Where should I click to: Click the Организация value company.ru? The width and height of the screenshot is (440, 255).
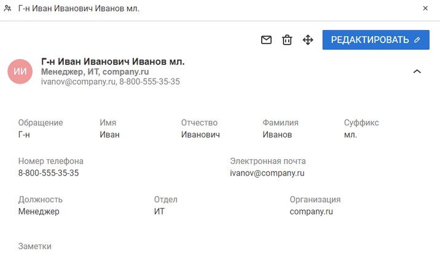(x=311, y=211)
